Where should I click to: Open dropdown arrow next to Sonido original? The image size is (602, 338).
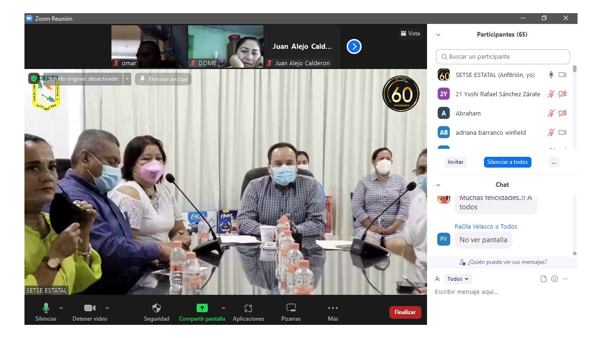[127, 79]
